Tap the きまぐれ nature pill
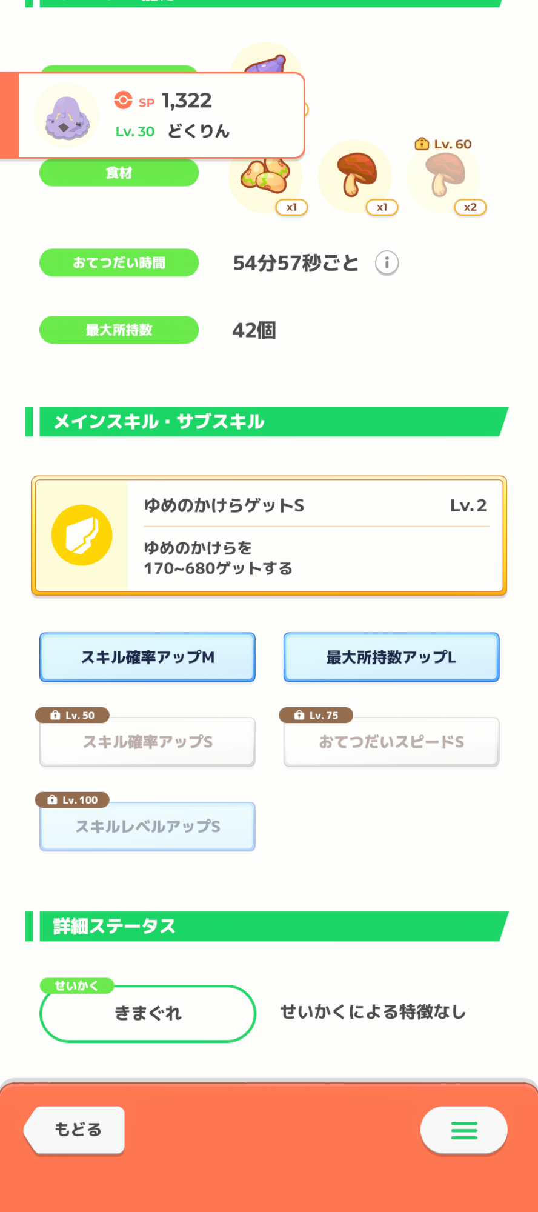 147,1013
